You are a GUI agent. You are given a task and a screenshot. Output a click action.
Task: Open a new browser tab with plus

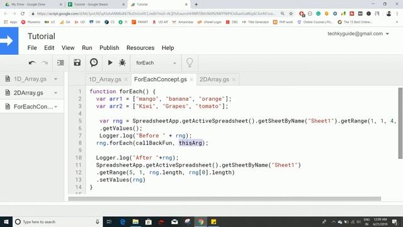[196, 4]
